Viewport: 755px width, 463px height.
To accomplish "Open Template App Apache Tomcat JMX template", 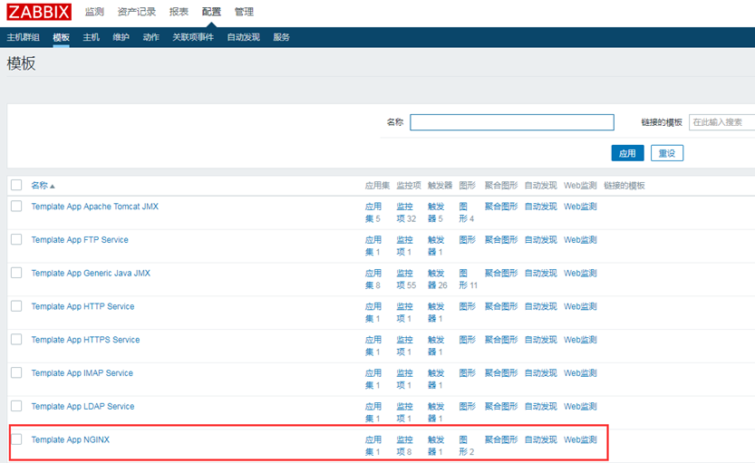I will coord(95,207).
